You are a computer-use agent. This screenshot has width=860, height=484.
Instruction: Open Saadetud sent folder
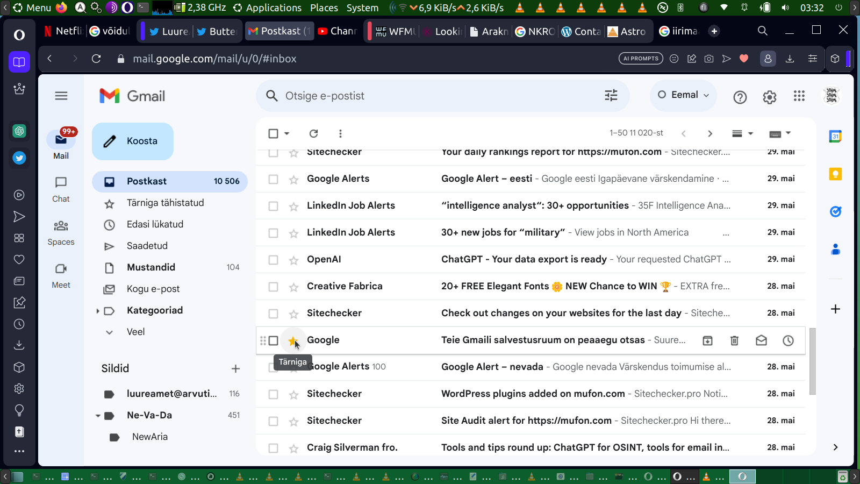(x=170, y=246)
